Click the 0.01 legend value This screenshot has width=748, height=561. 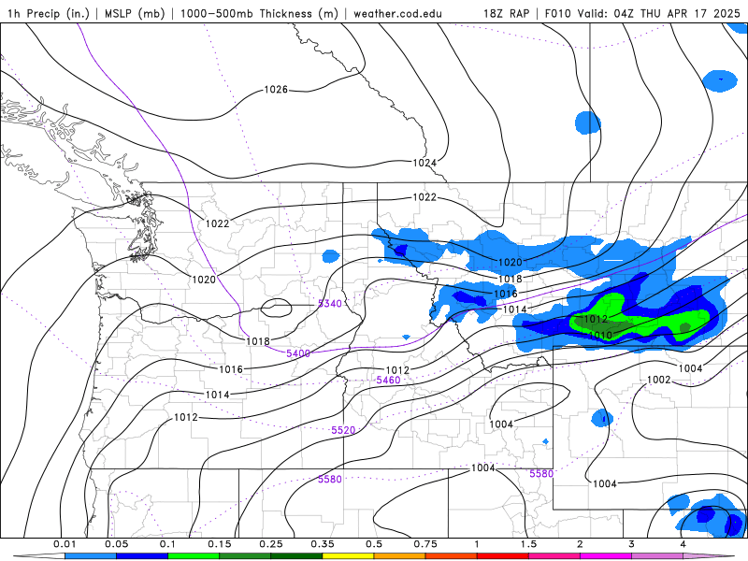pyautogui.click(x=65, y=544)
